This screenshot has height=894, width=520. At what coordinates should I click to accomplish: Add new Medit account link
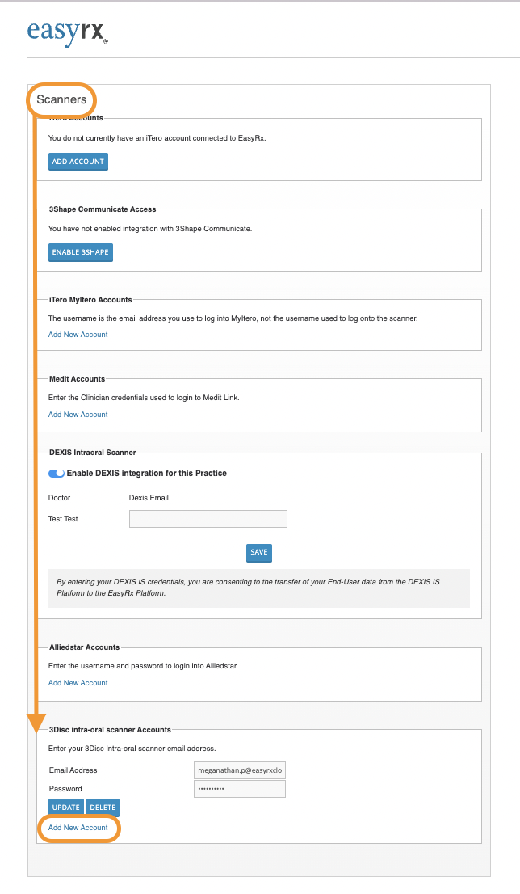[78, 415]
